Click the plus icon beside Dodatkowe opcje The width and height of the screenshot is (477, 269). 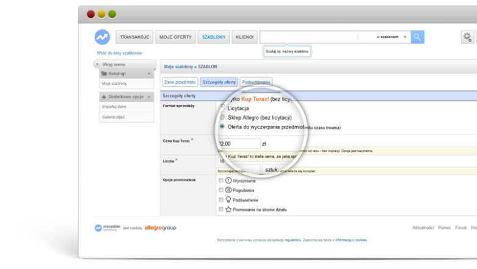104,97
